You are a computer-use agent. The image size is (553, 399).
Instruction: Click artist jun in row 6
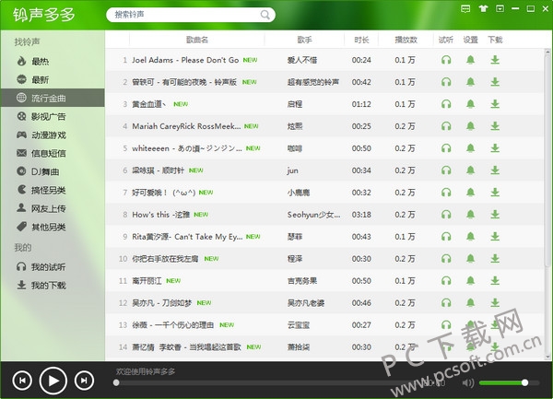tap(292, 170)
